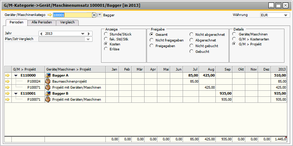The image size is (293, 146).
Task: Collapse the E110000 Bagger A tree node
Action: click(x=16, y=75)
